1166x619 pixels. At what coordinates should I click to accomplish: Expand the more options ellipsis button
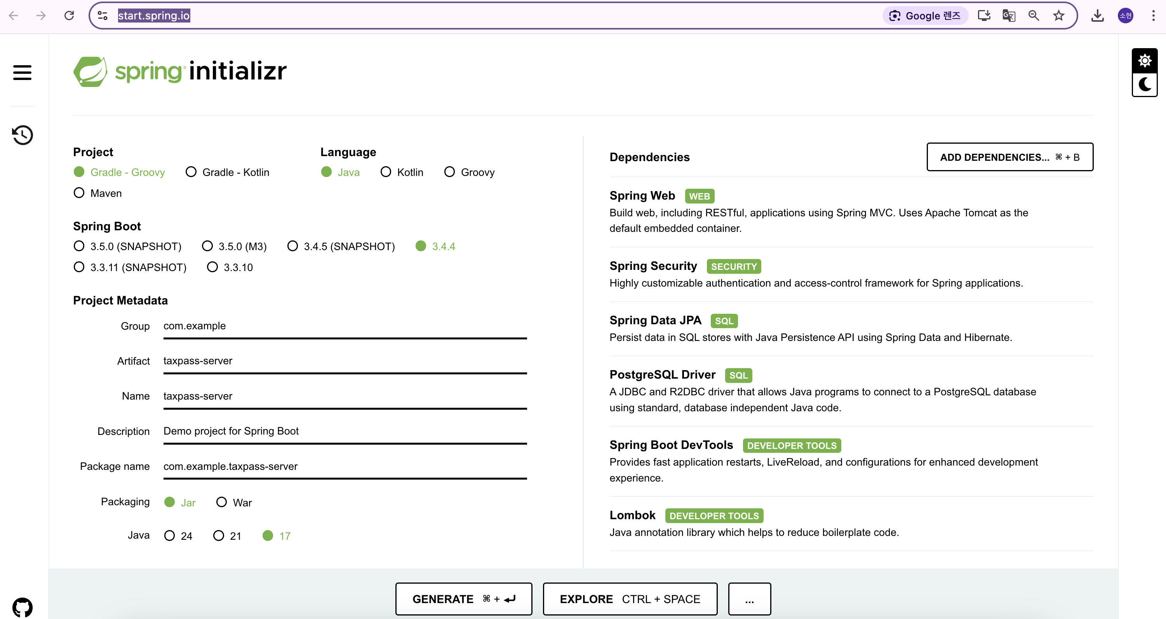tap(749, 599)
